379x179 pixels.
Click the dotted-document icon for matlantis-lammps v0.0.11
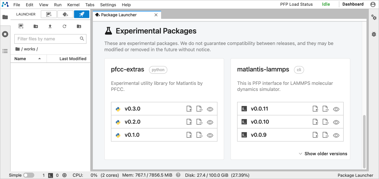[325, 109]
